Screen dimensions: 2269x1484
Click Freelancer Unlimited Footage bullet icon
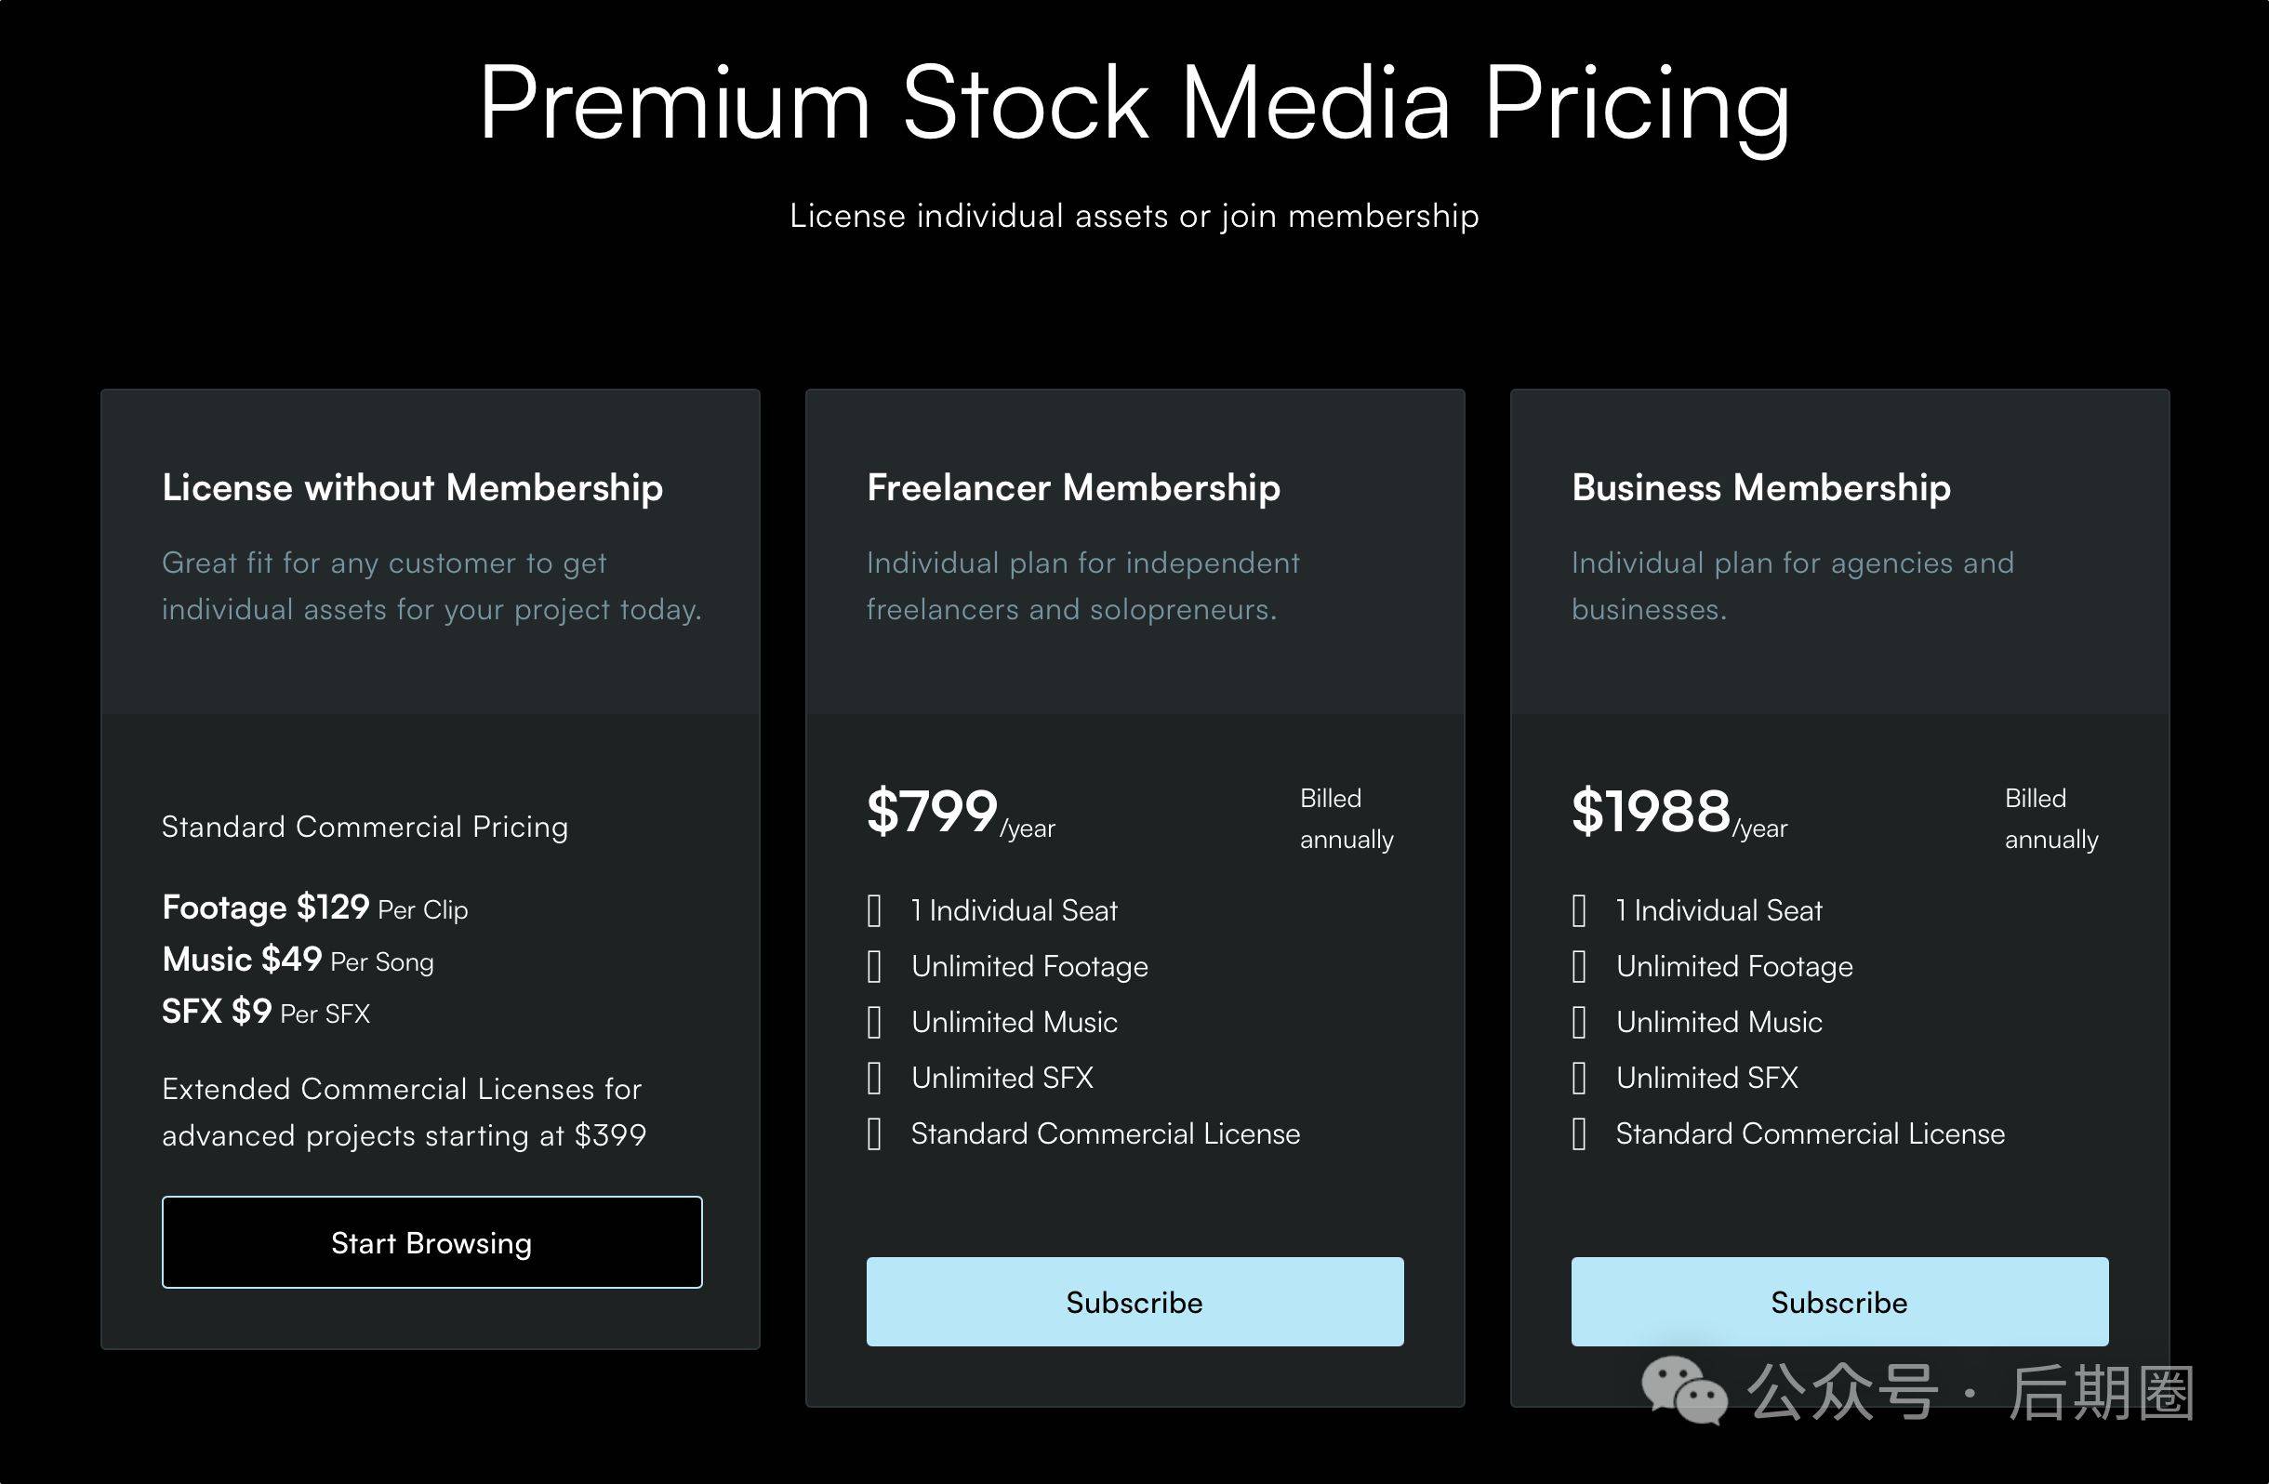coord(874,966)
